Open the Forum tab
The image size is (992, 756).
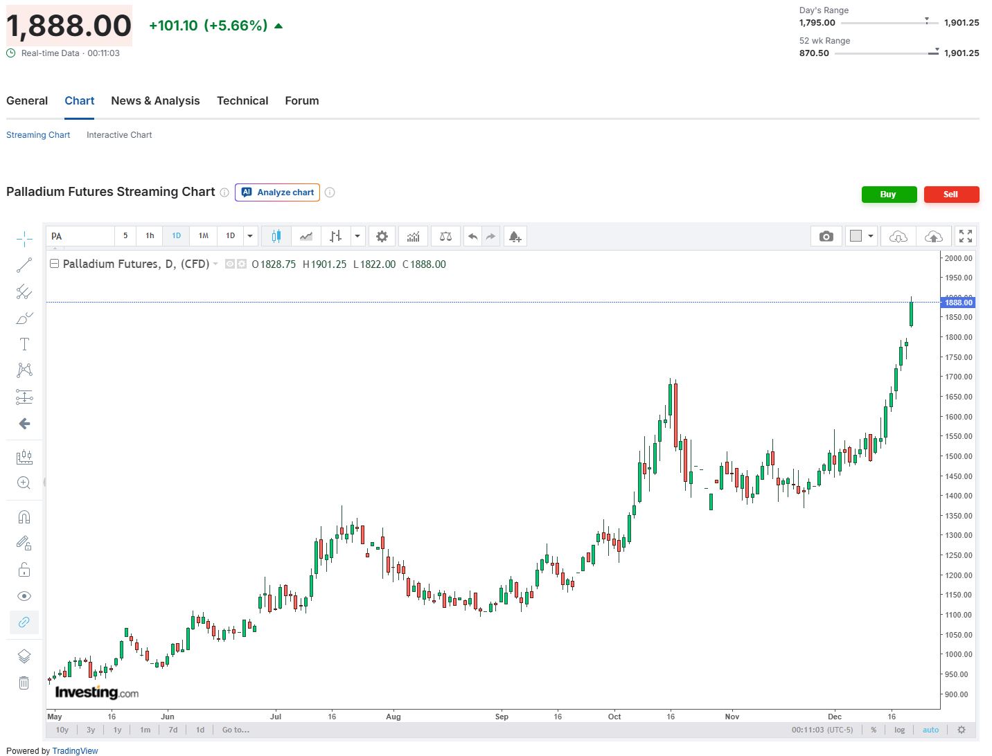tap(302, 100)
